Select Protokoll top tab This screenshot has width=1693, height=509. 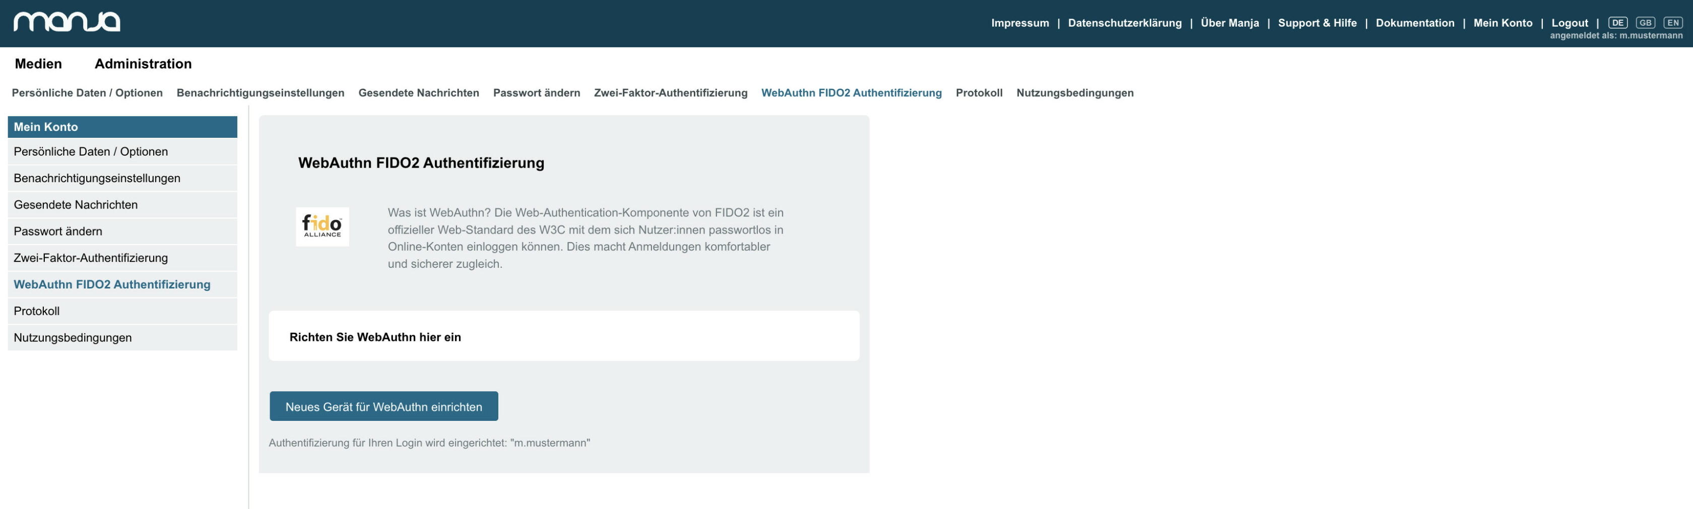click(x=979, y=93)
